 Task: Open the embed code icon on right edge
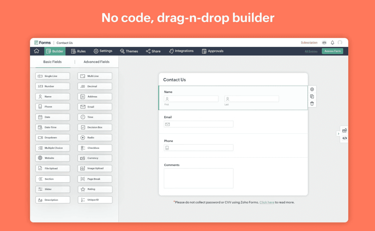(x=344, y=138)
